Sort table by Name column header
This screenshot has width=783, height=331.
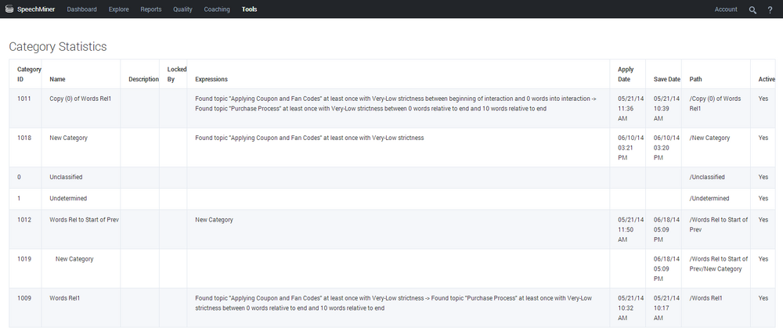click(x=57, y=79)
